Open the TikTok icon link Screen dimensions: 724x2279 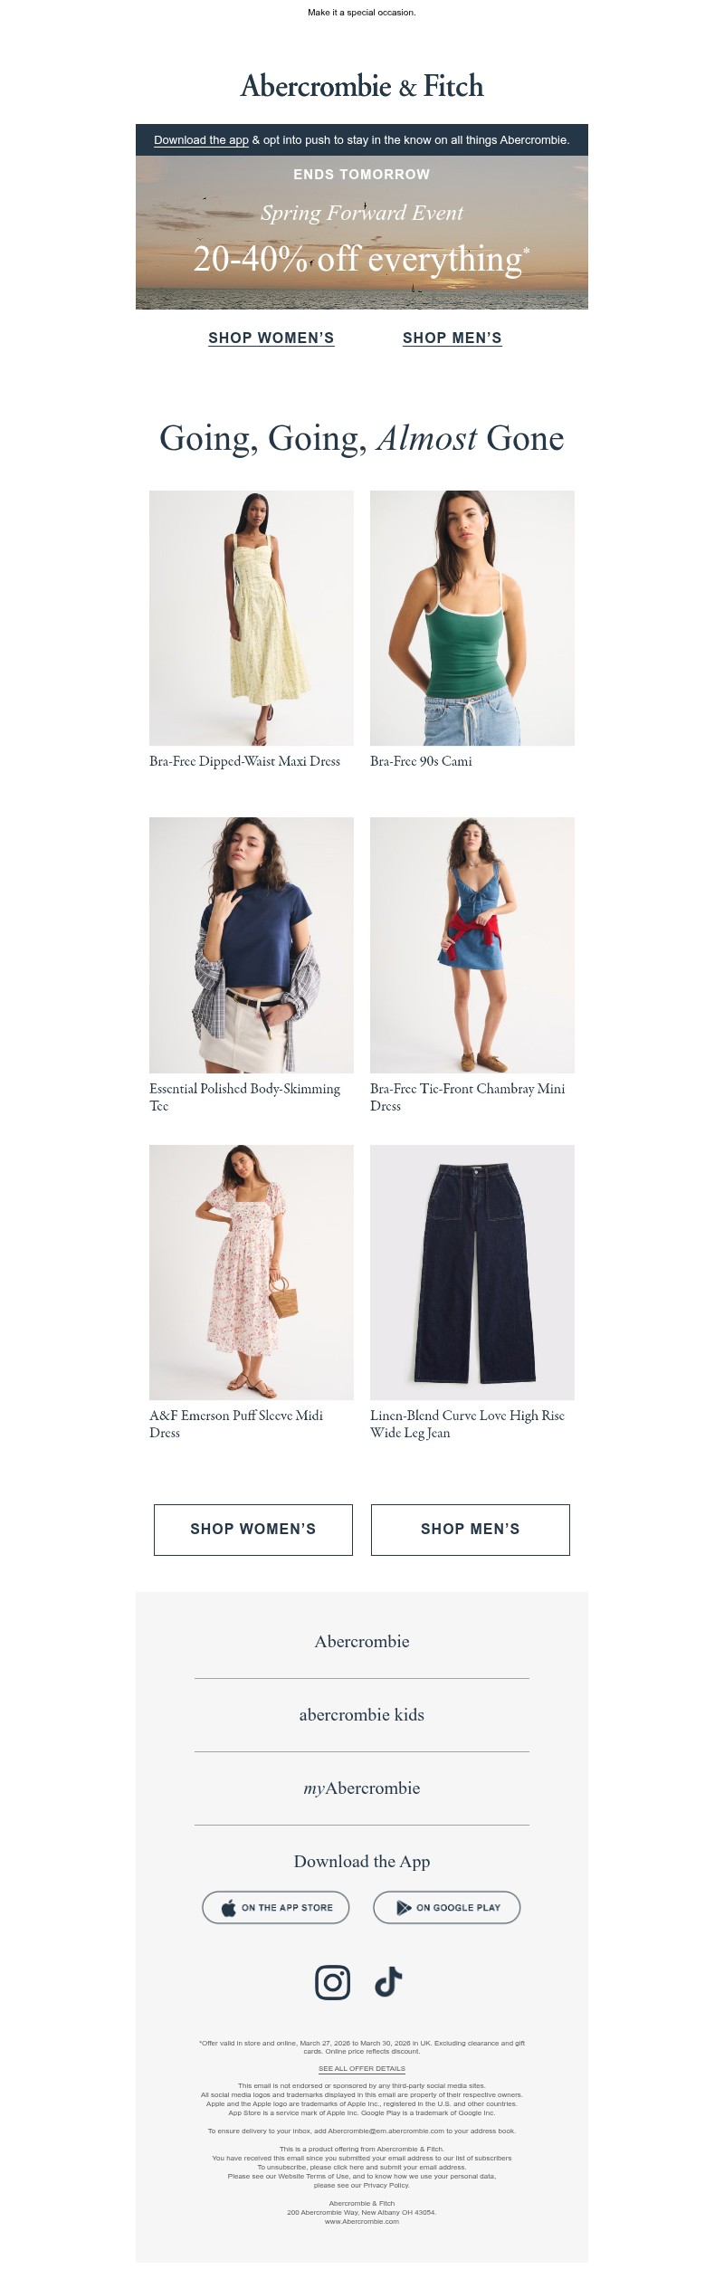(388, 1982)
